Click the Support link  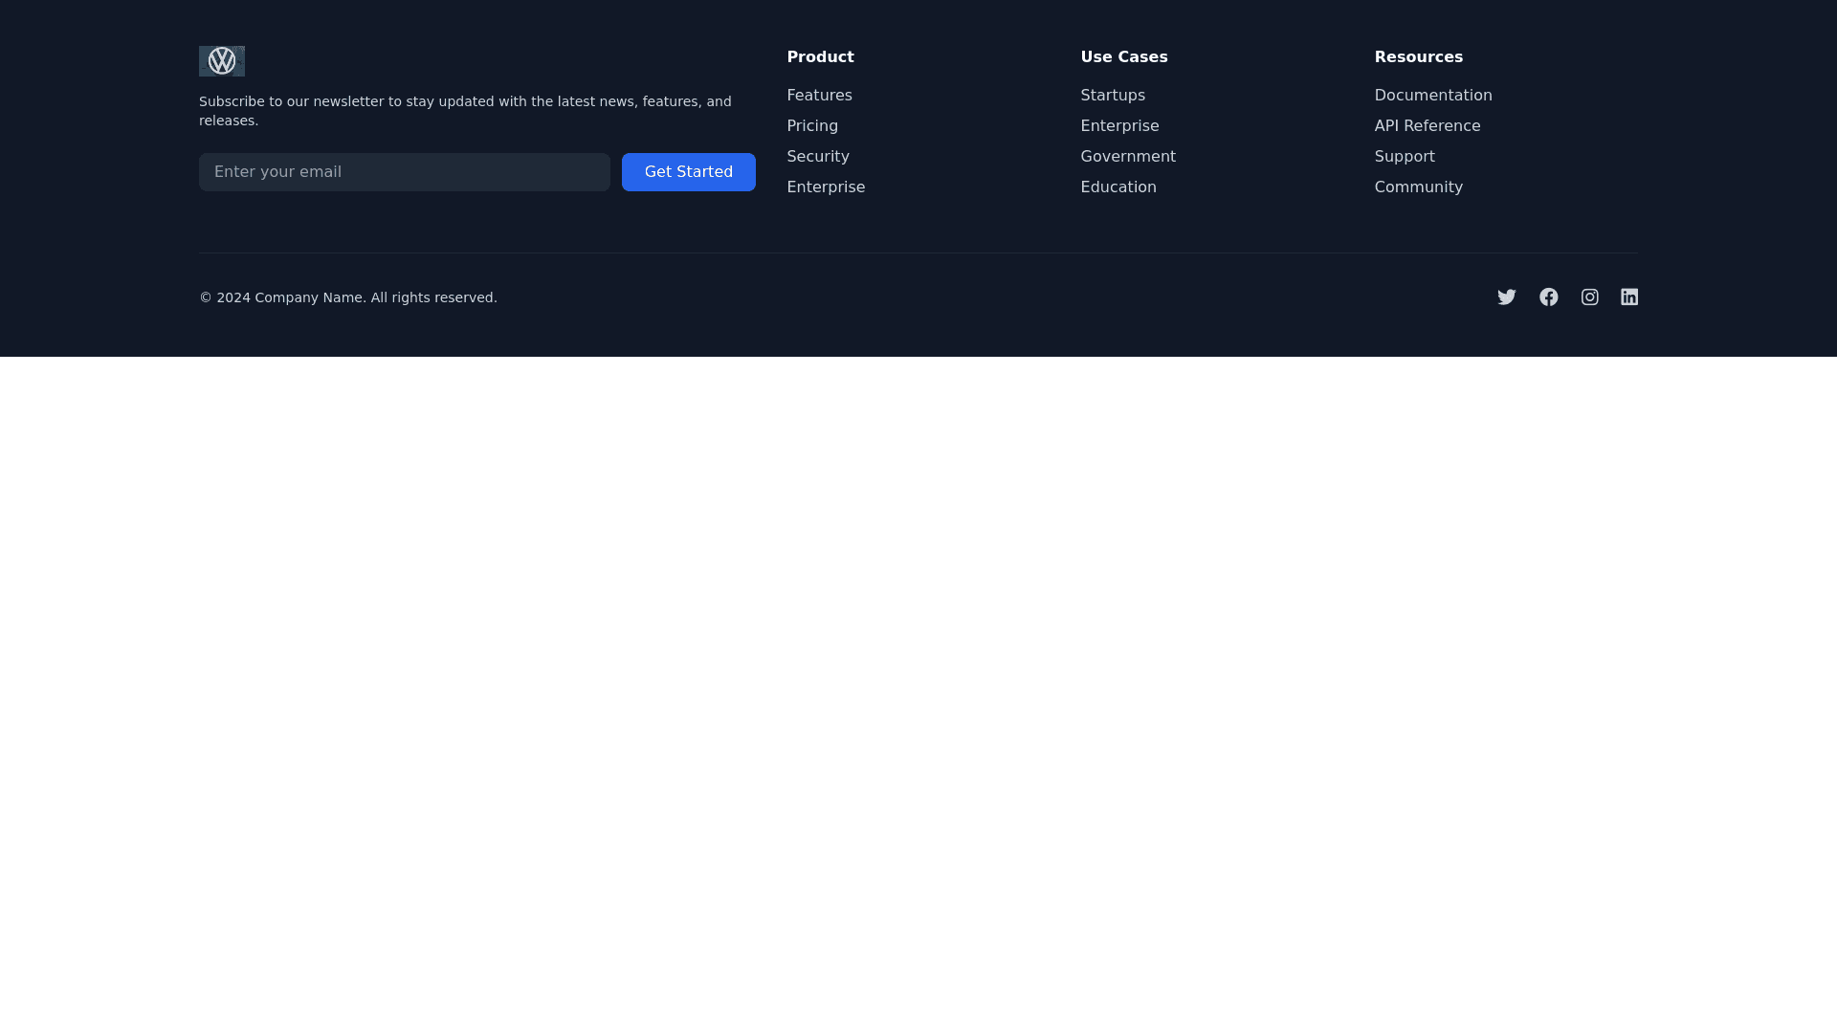coord(1404,157)
